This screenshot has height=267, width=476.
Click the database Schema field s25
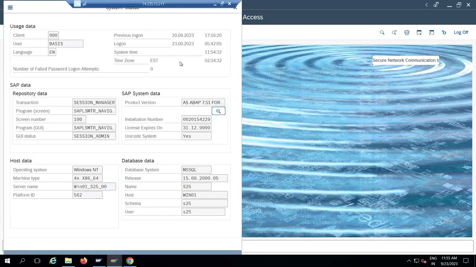pos(205,204)
